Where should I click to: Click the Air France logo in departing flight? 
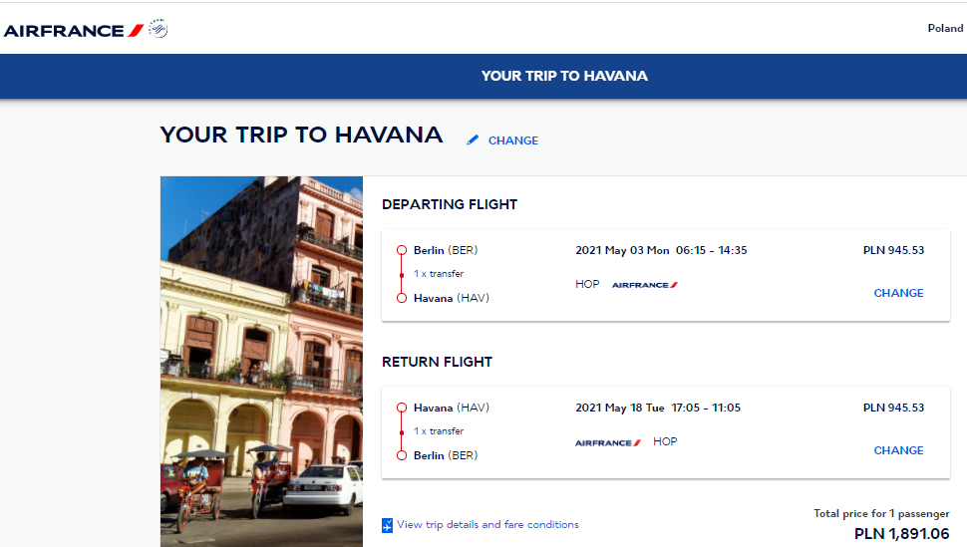tap(644, 285)
